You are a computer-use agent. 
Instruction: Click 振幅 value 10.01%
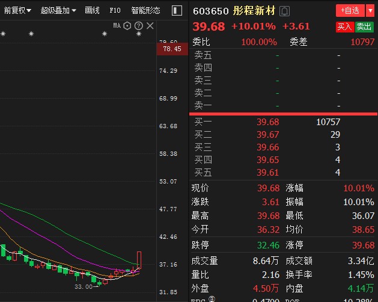tap(359, 202)
